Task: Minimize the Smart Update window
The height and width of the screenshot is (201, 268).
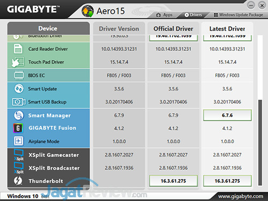Action: click(x=251, y=5)
